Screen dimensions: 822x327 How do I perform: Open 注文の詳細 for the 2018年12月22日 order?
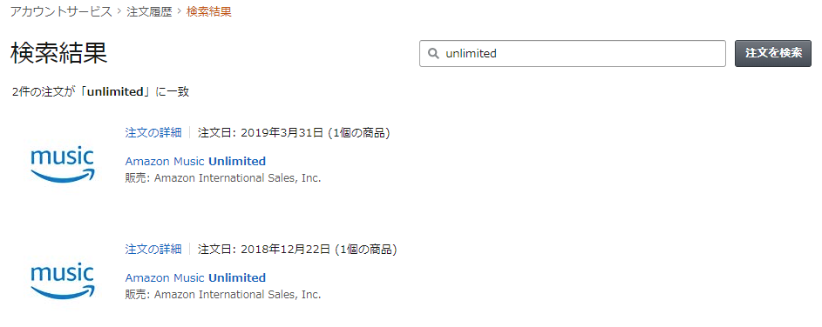(x=153, y=250)
